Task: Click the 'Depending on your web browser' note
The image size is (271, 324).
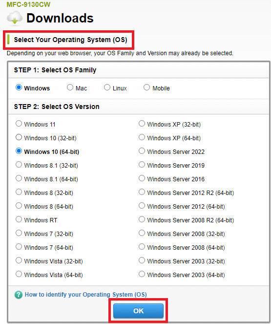Action: pyautogui.click(x=120, y=53)
